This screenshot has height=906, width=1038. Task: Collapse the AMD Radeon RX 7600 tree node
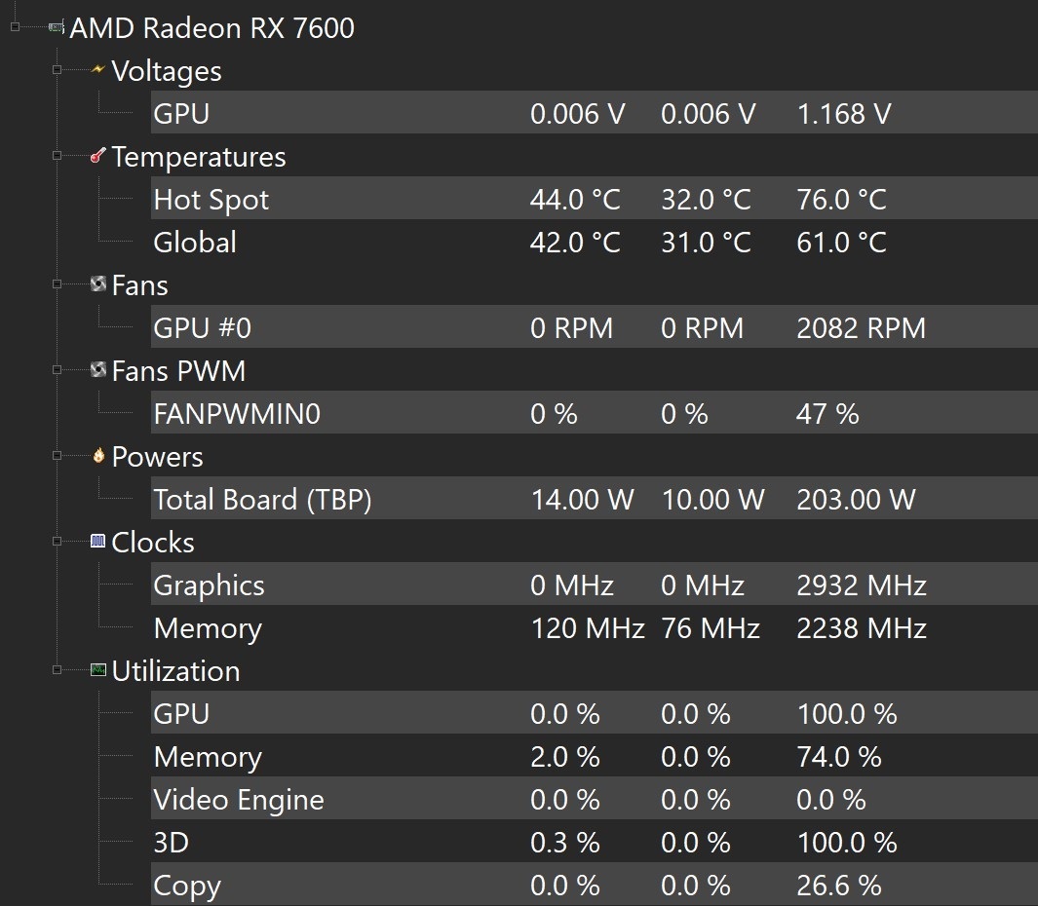(15, 27)
